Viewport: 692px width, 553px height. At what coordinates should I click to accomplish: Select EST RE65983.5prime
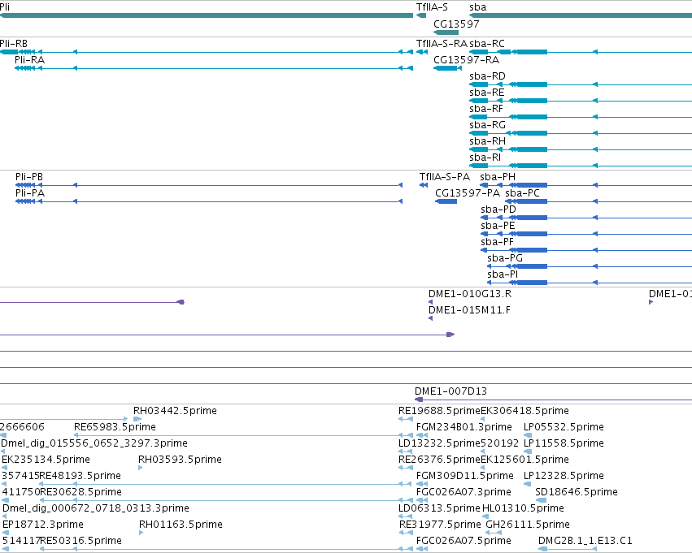pyautogui.click(x=115, y=427)
